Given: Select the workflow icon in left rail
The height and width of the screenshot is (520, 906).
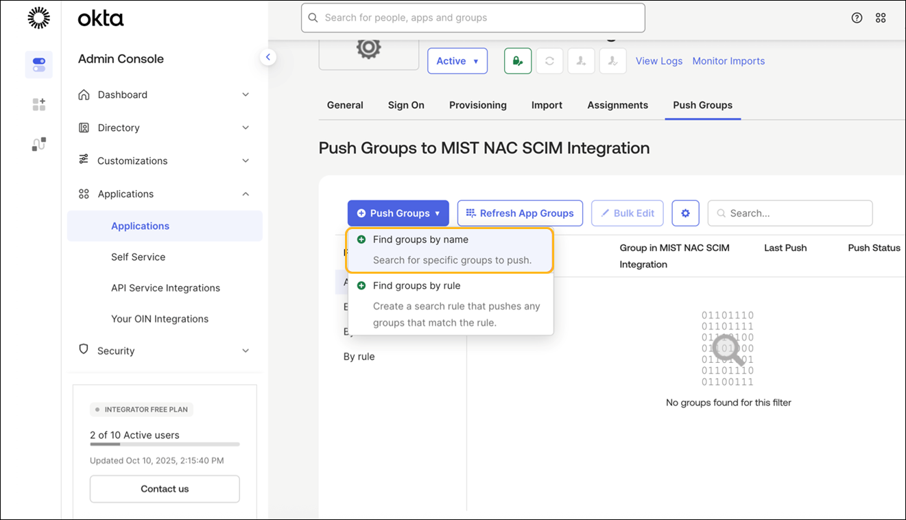Looking at the screenshot, I should (39, 144).
